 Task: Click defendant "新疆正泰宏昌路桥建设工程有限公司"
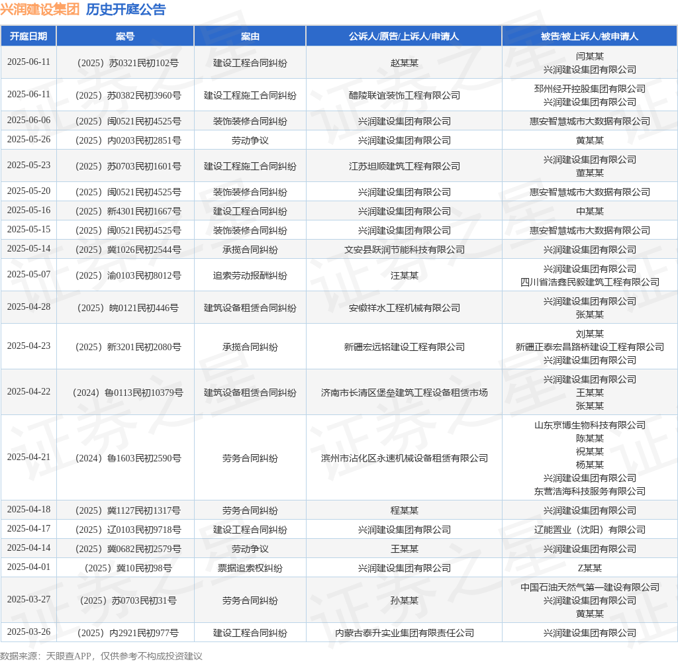(x=589, y=347)
